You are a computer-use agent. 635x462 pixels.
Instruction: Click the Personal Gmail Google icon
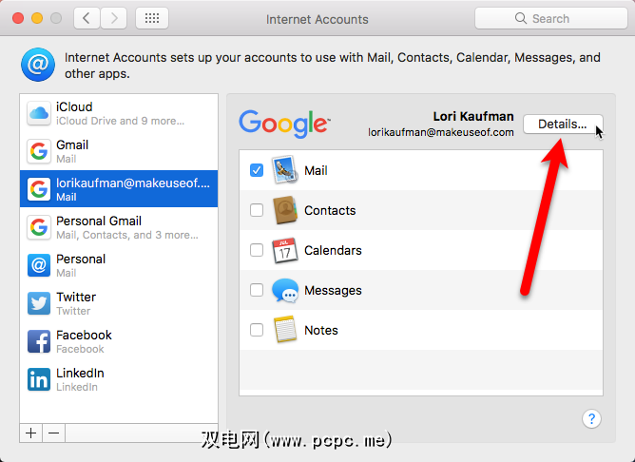click(x=39, y=227)
